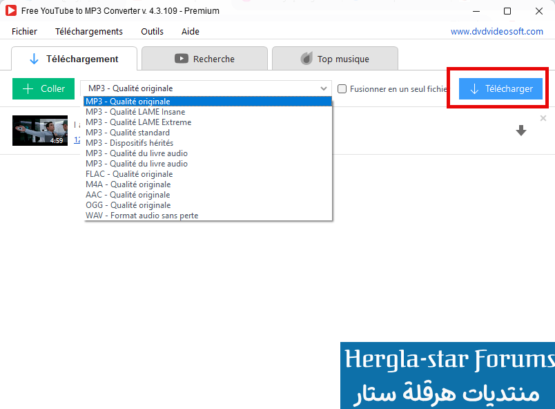Screen dimensions: 555x409
Task: Collapse the format dropdown arrow
Action: coord(324,88)
